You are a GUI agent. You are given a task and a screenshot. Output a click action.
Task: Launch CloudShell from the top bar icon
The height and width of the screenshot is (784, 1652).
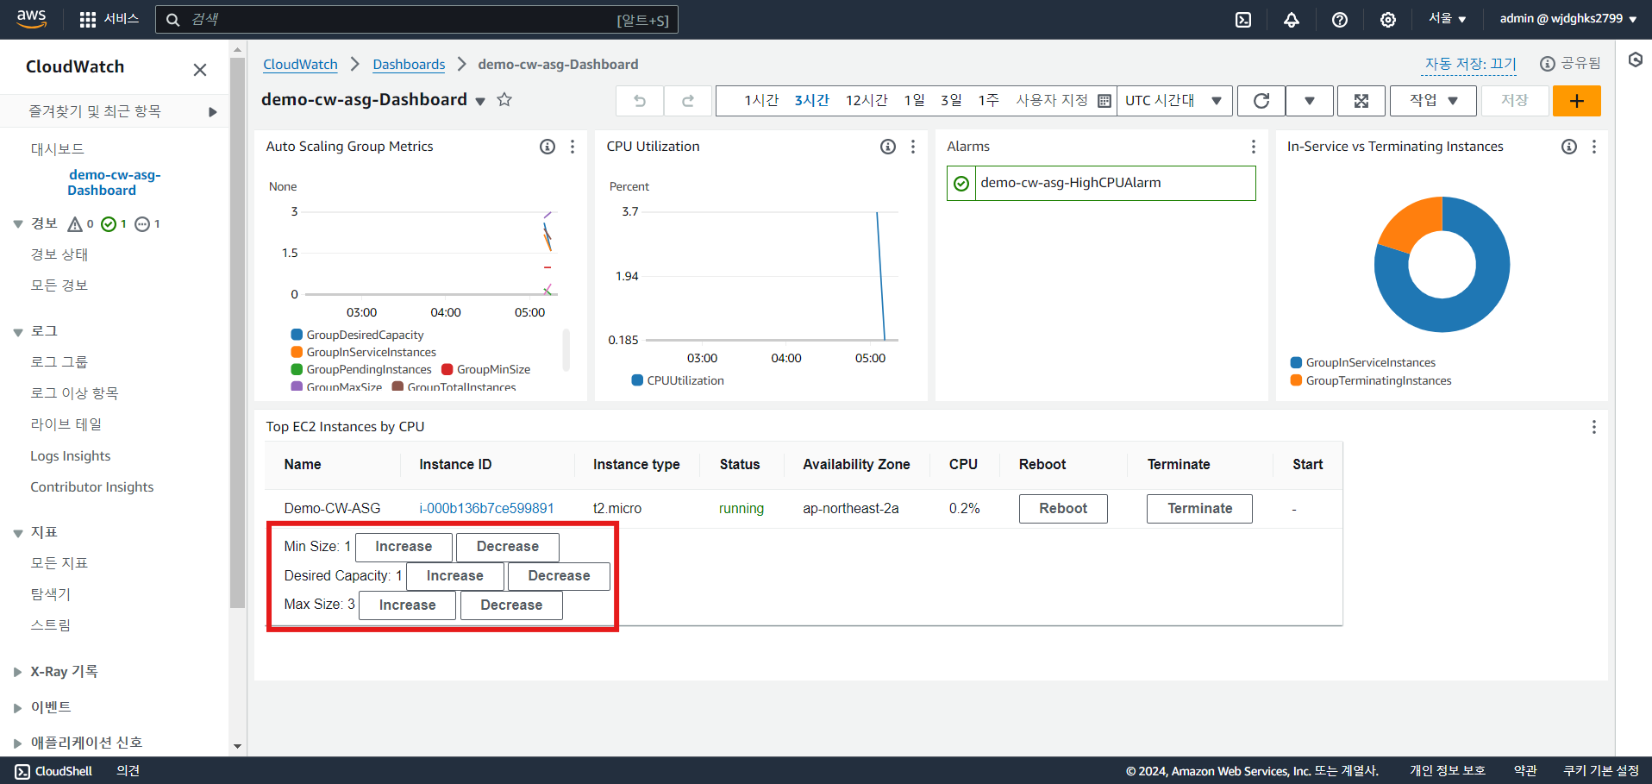pyautogui.click(x=1243, y=20)
